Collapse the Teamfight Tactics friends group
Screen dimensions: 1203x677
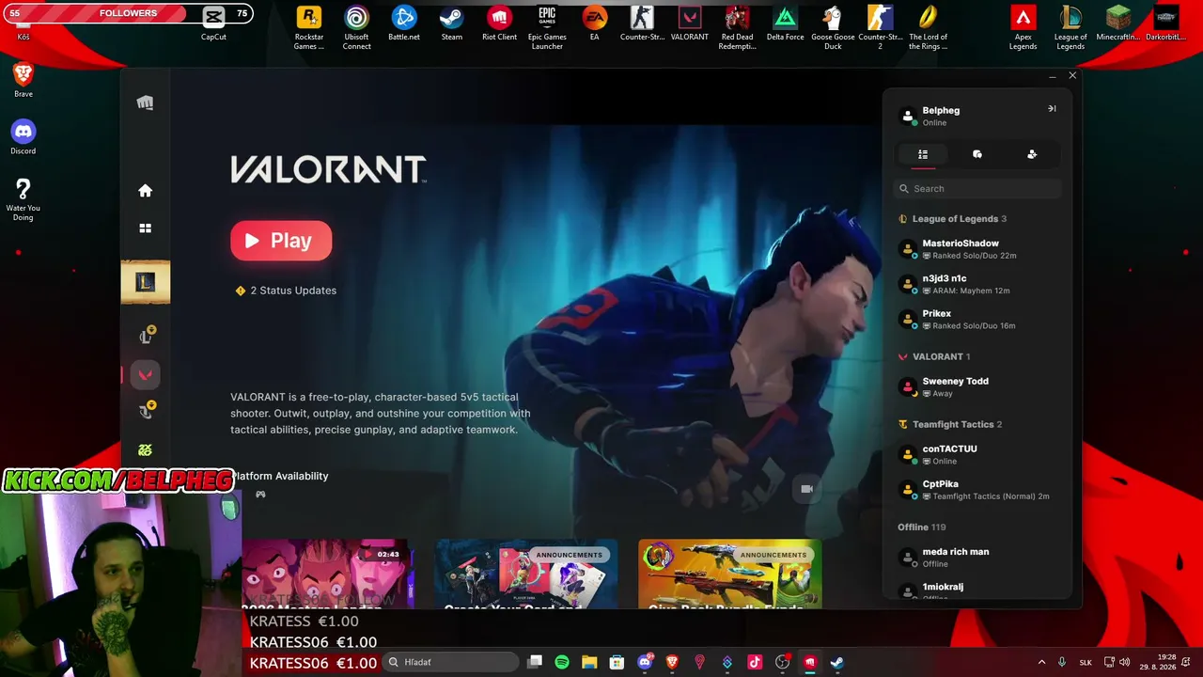click(951, 425)
